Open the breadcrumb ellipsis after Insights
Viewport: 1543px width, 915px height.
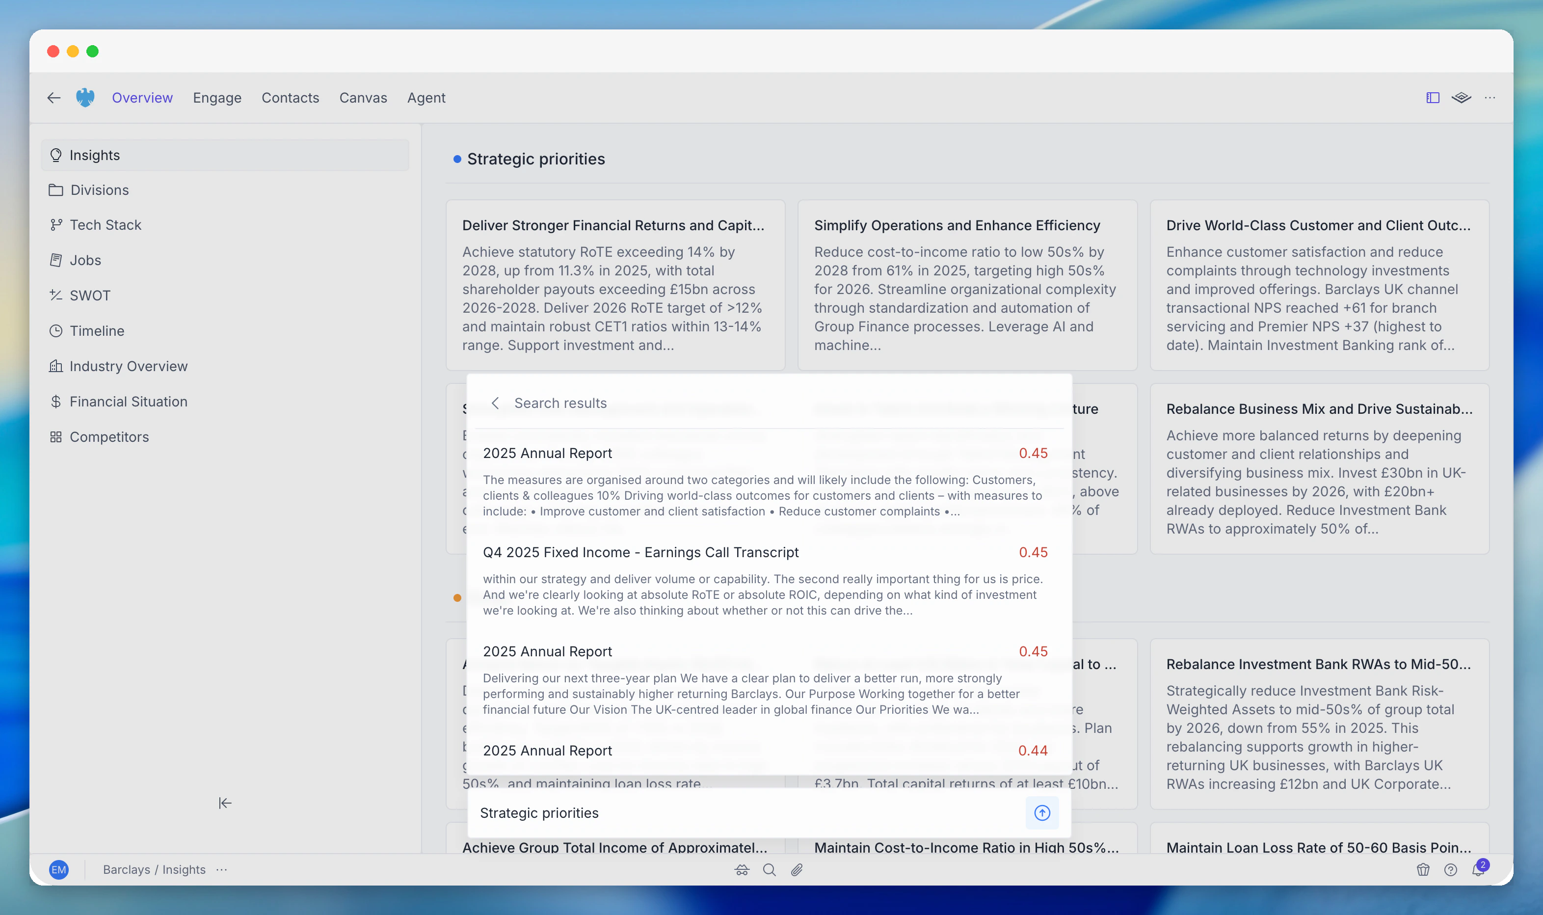(222, 869)
